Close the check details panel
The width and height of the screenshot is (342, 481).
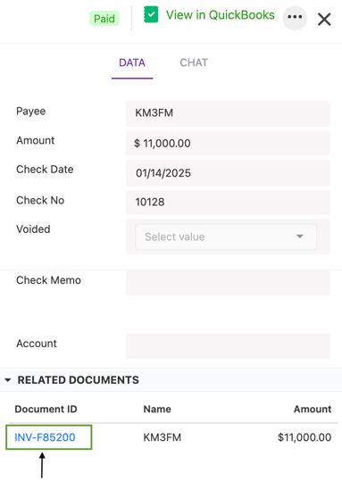point(324,20)
